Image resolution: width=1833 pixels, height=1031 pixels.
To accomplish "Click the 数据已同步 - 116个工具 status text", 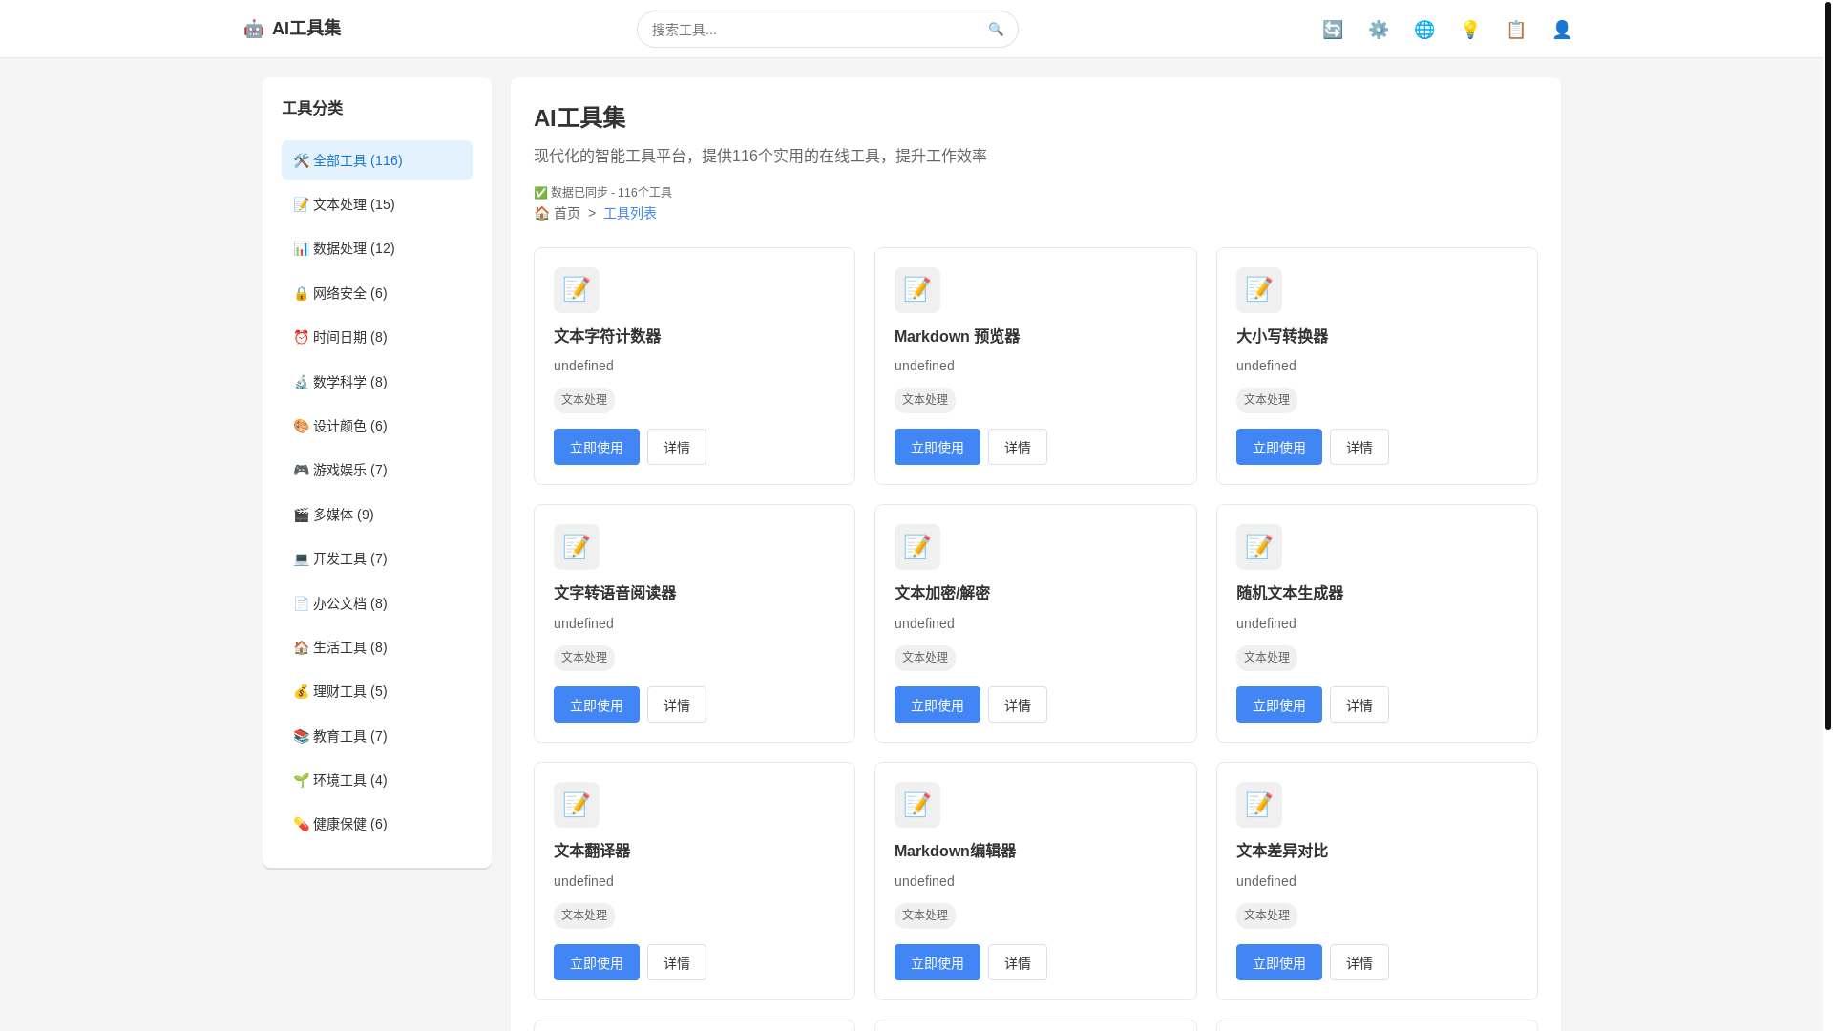I will (x=603, y=192).
